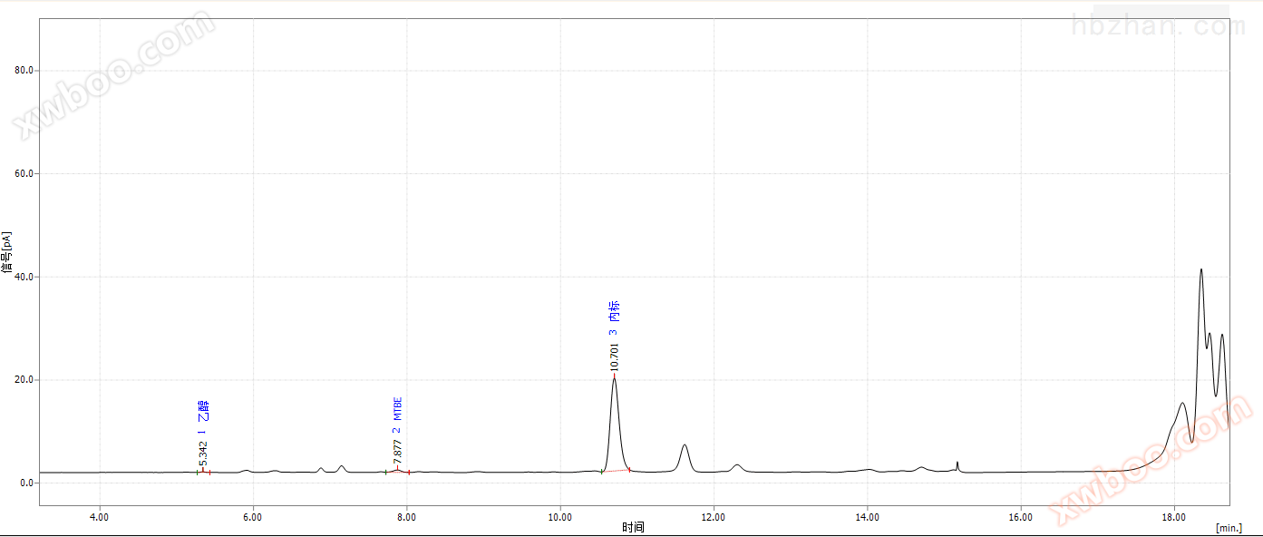
Task: Click the small peak near 7.15 minutes
Action: coord(341,467)
